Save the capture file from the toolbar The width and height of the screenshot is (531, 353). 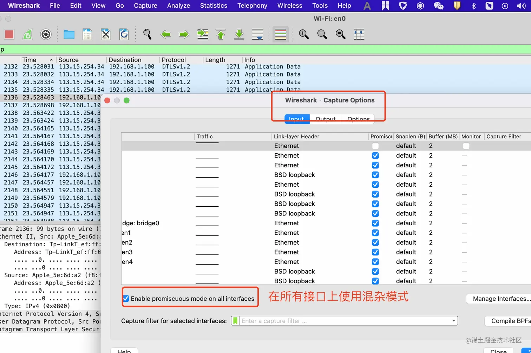87,34
